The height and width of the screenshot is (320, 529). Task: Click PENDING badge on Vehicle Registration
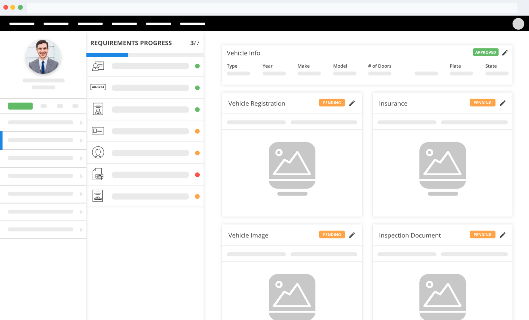(332, 103)
